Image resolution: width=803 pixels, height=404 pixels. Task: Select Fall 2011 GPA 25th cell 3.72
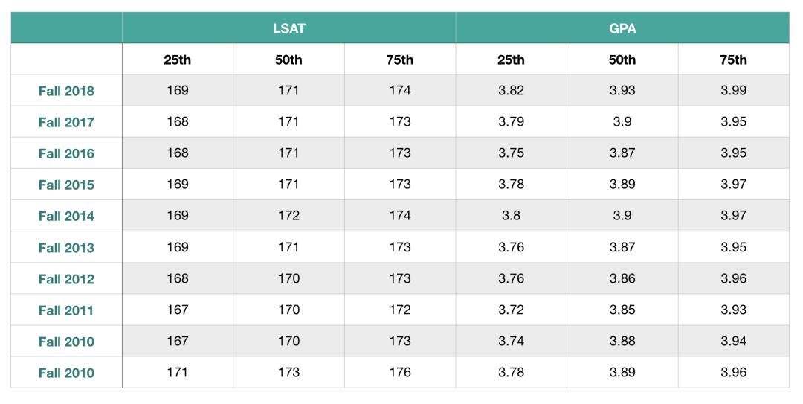(511, 310)
